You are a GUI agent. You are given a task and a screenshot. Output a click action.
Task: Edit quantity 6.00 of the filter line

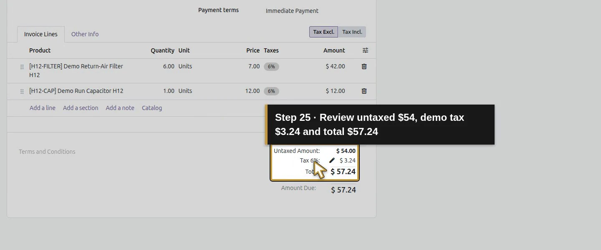point(169,66)
